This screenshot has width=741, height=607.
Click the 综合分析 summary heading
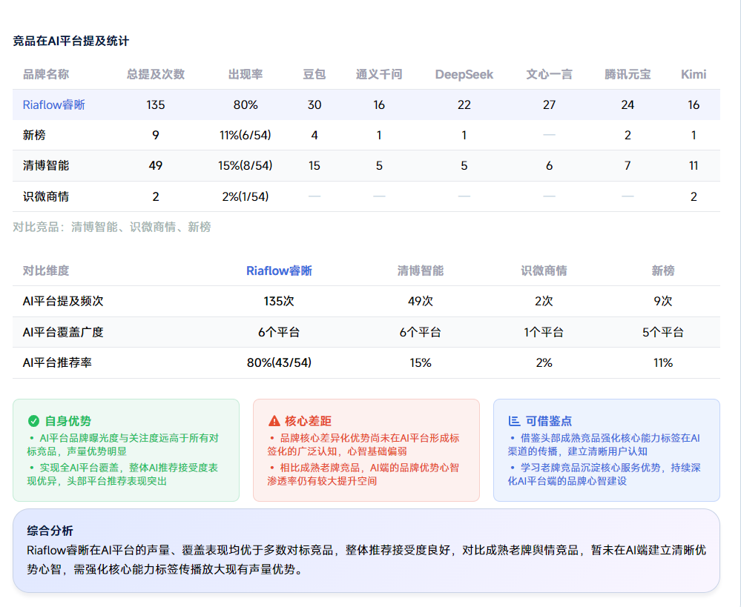click(50, 531)
